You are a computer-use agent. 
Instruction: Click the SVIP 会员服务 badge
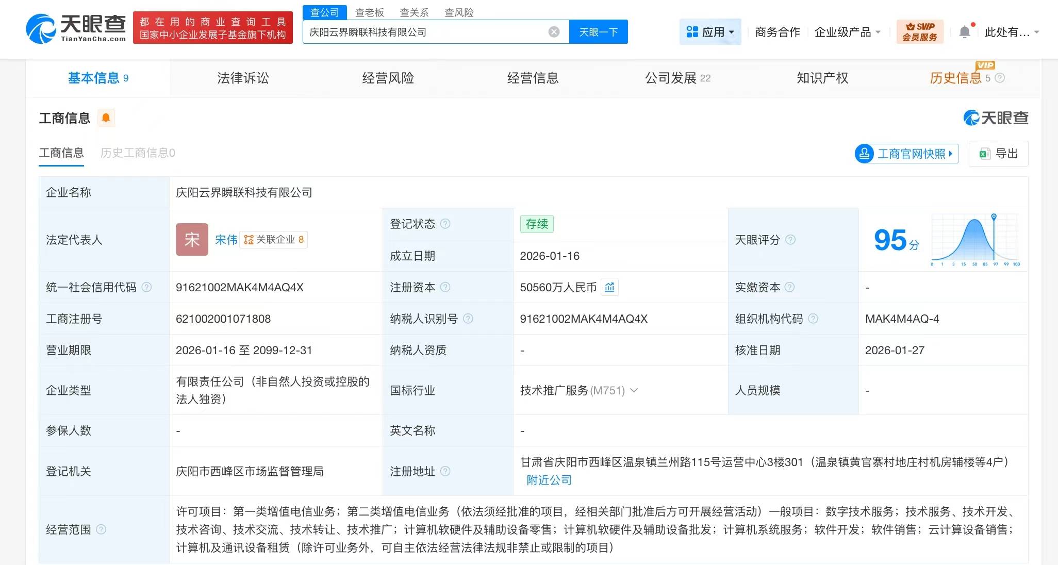tap(920, 32)
